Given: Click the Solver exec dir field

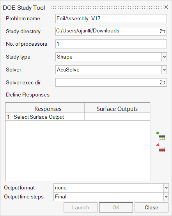Looking at the screenshot, I should 107,82.
